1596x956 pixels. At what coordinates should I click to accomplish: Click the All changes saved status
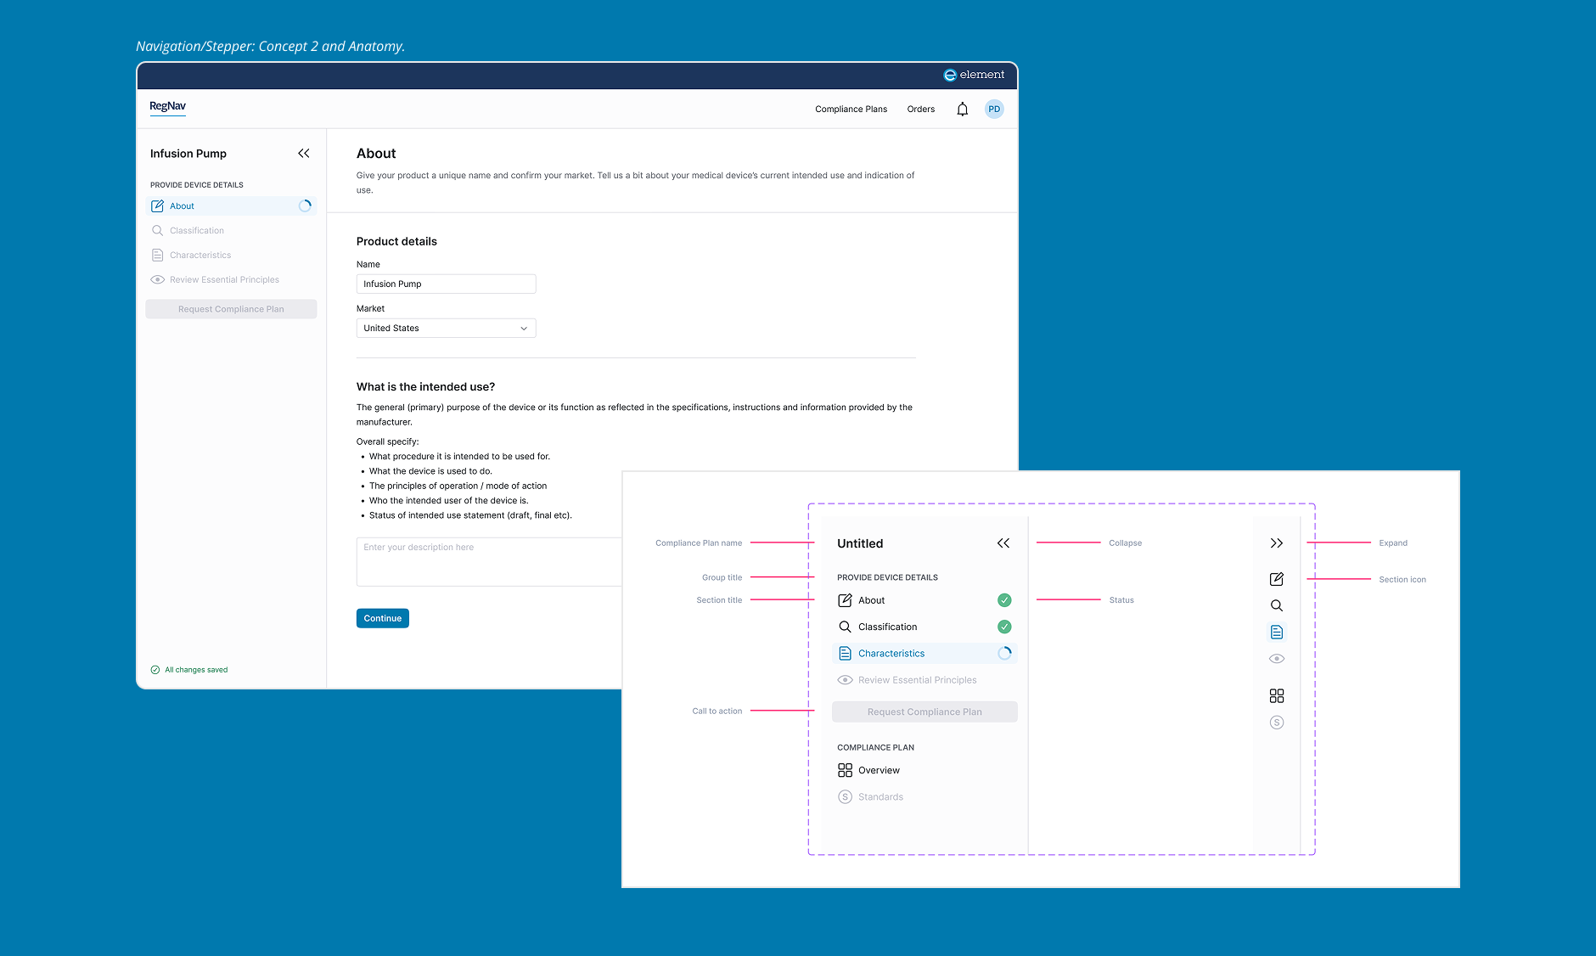(189, 670)
